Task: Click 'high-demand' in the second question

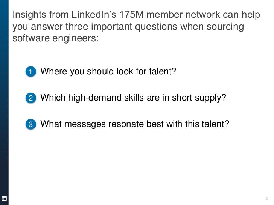Action: pyautogui.click(x=95, y=98)
